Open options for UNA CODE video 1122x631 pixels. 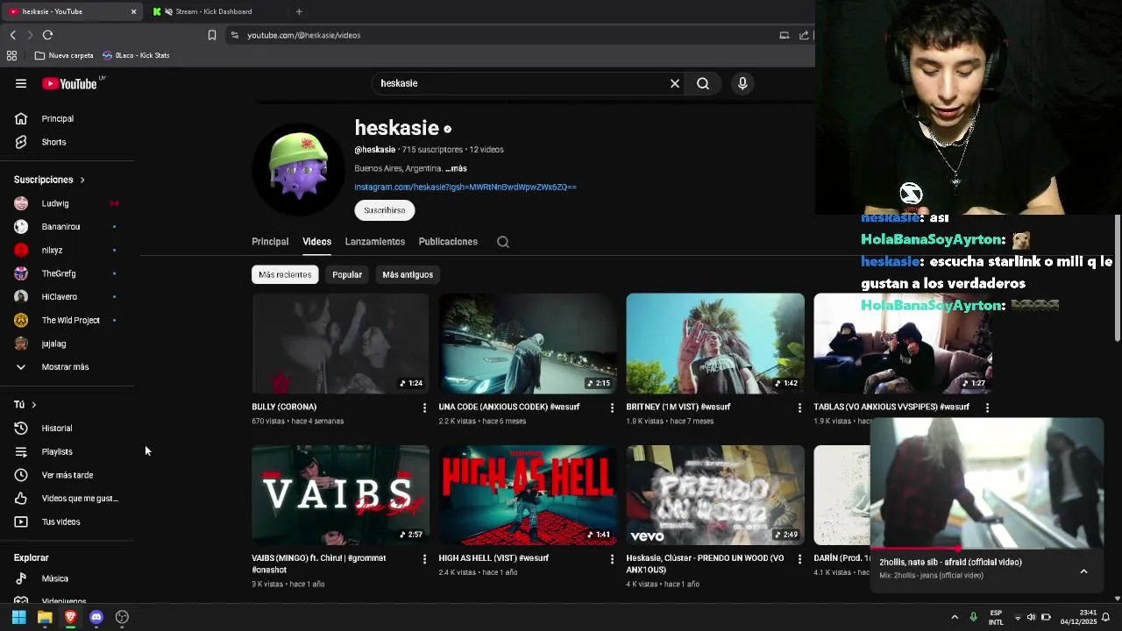[x=612, y=408]
